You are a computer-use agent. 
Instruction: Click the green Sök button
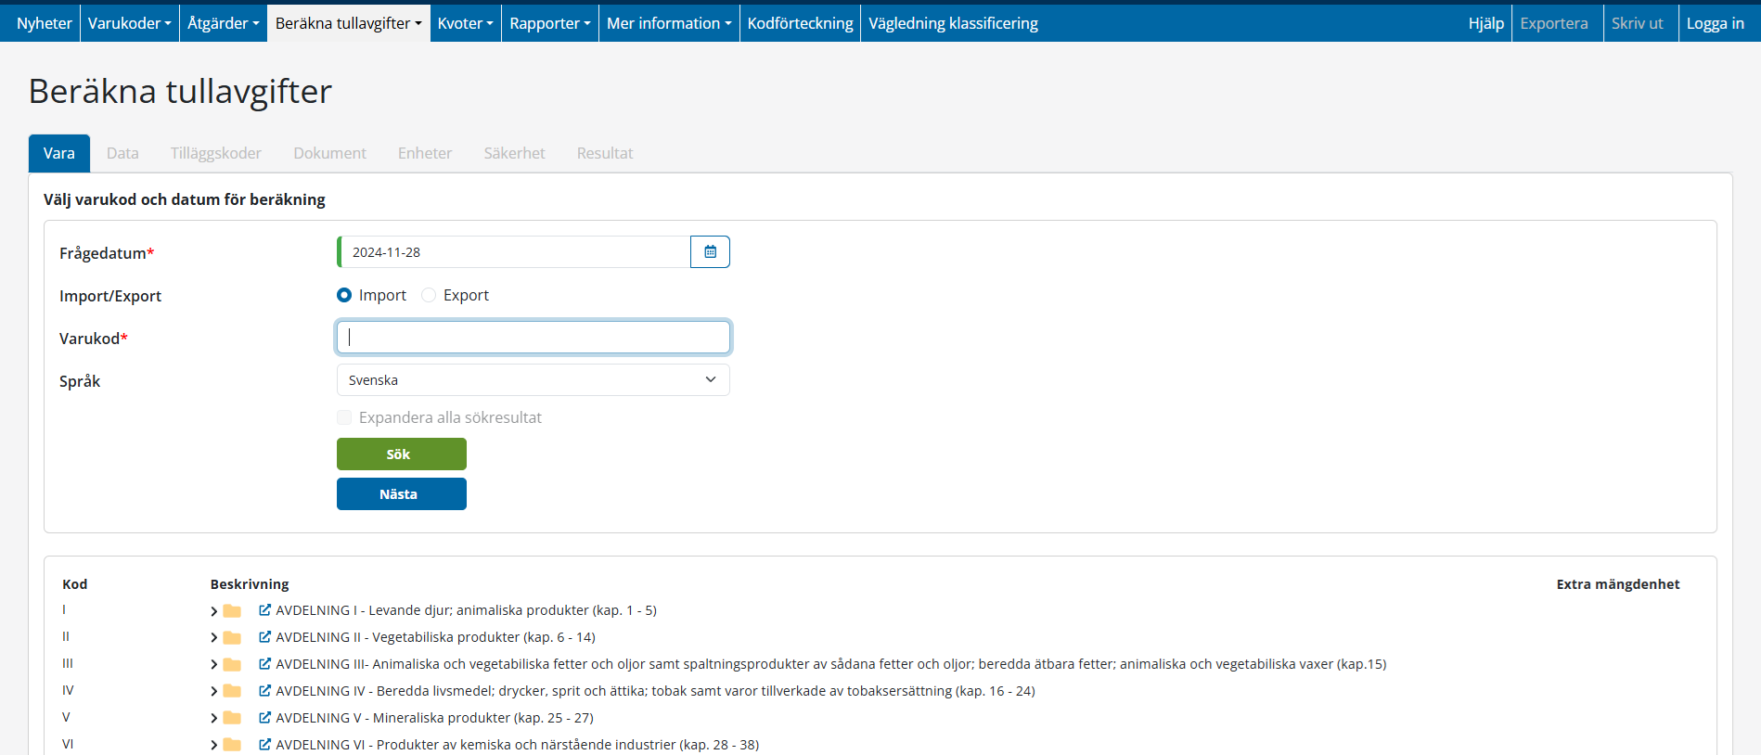point(401,454)
